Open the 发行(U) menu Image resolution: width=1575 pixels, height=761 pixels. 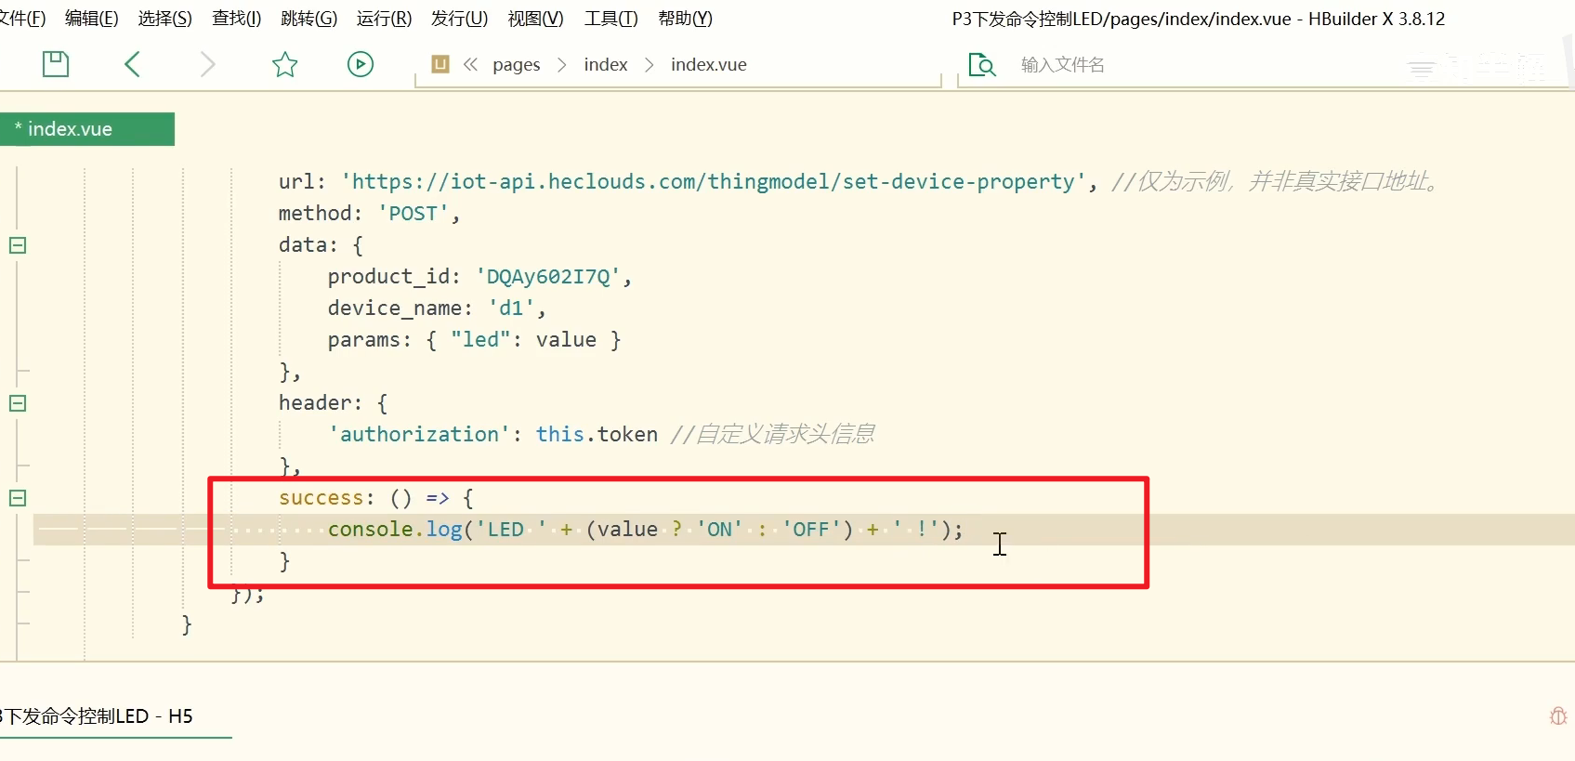pyautogui.click(x=459, y=19)
